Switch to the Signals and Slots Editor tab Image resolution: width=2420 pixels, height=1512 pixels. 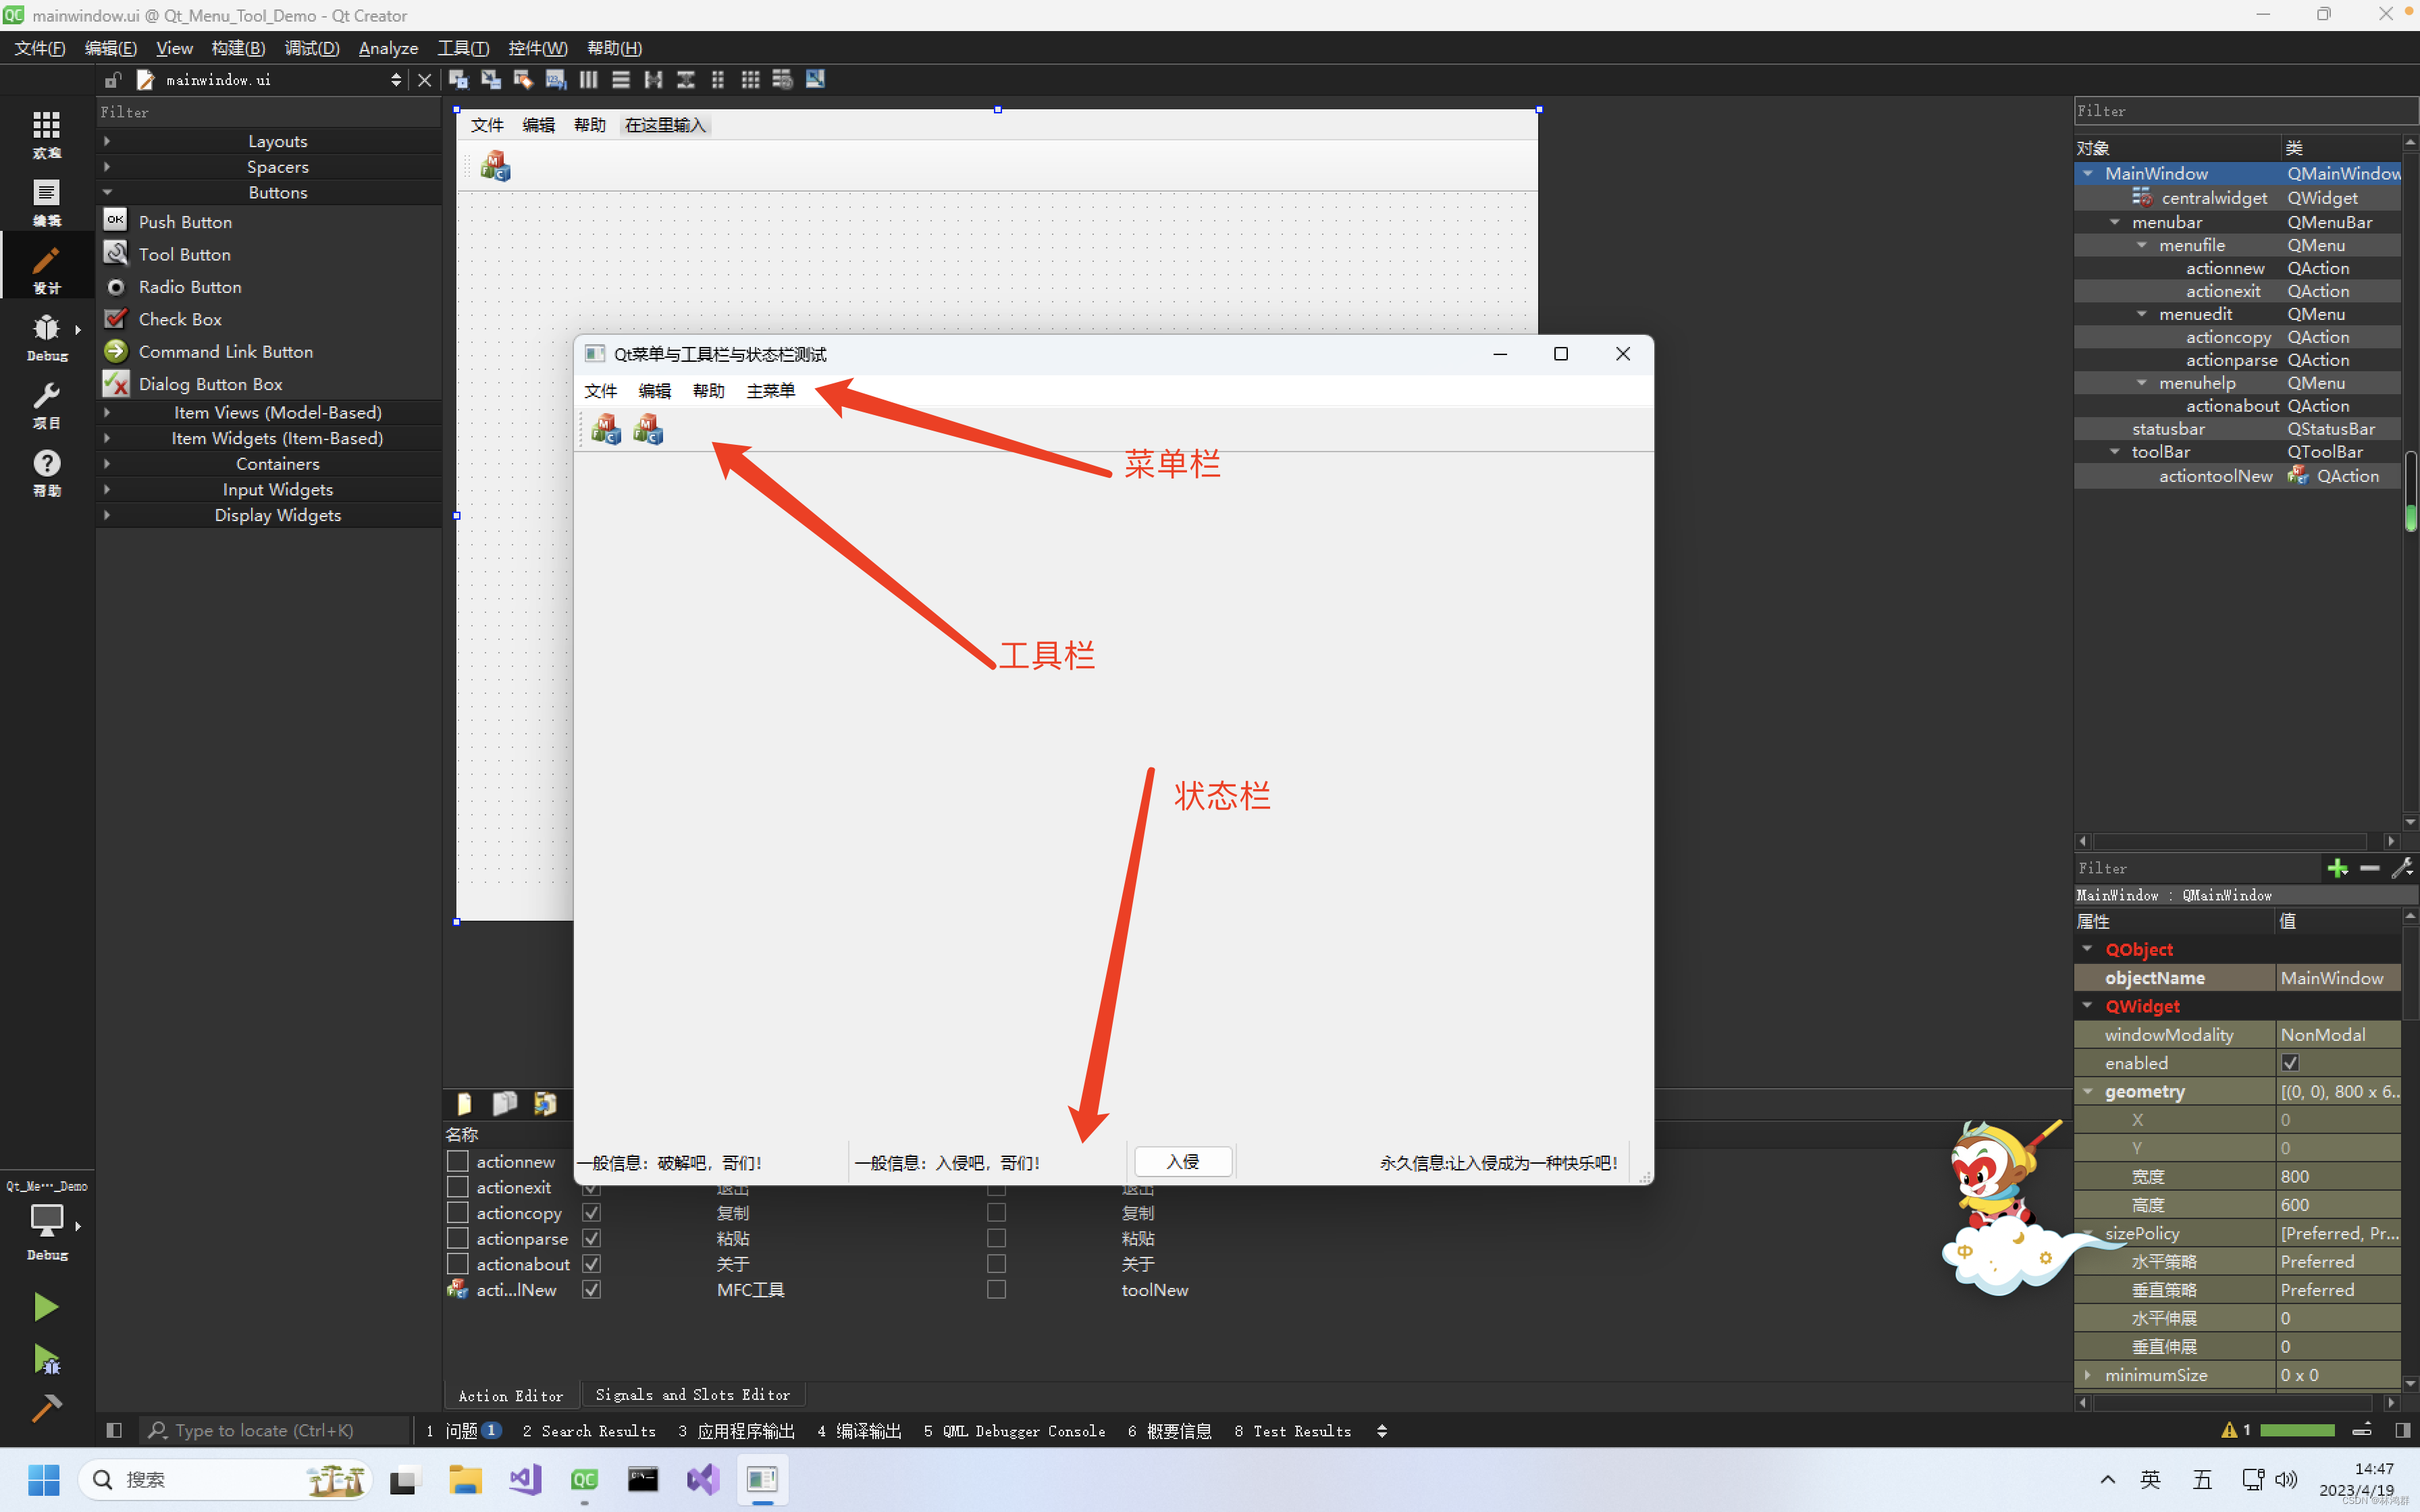click(692, 1395)
